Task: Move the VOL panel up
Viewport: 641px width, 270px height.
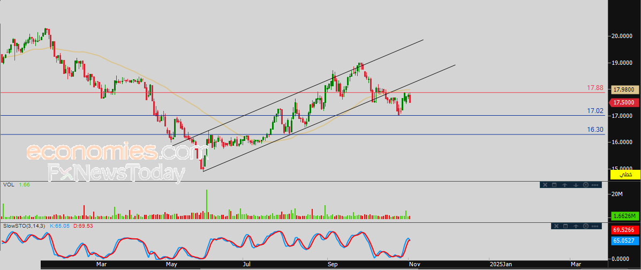Action: [x=564, y=185]
